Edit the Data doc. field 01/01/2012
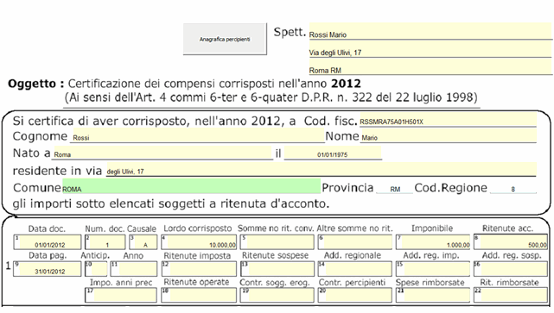The width and height of the screenshot is (554, 313). pos(48,242)
